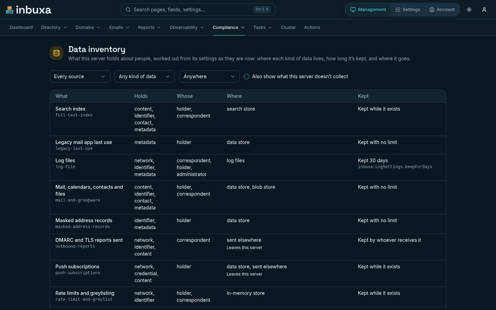Enable showing what this server doesn't collect

(x=247, y=76)
